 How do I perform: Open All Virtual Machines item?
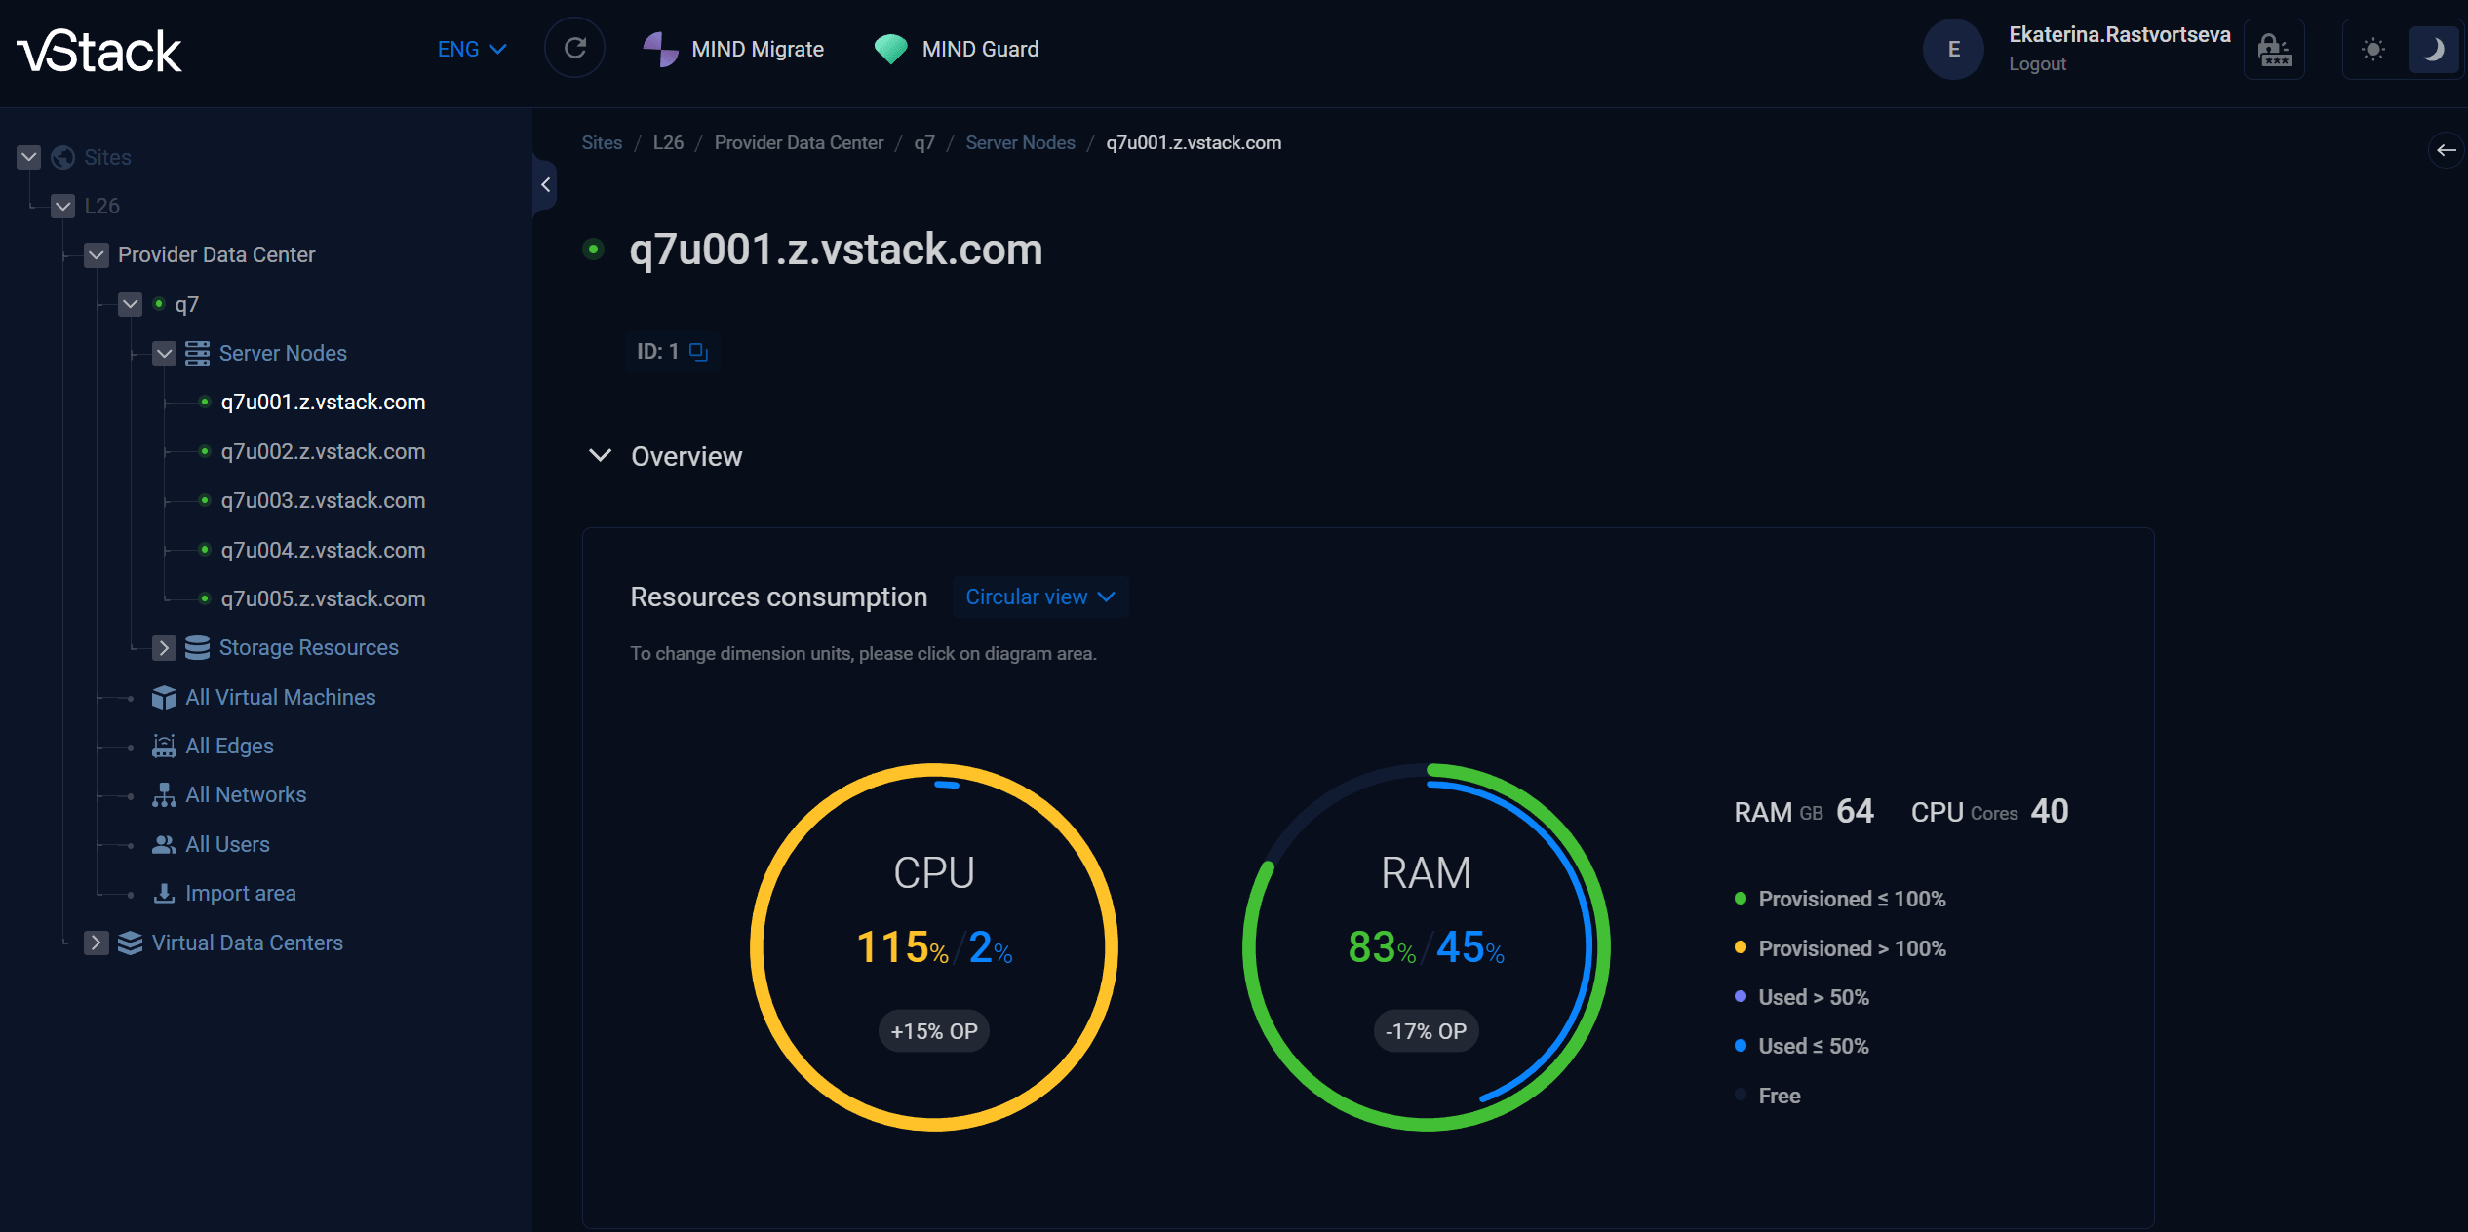(x=280, y=697)
